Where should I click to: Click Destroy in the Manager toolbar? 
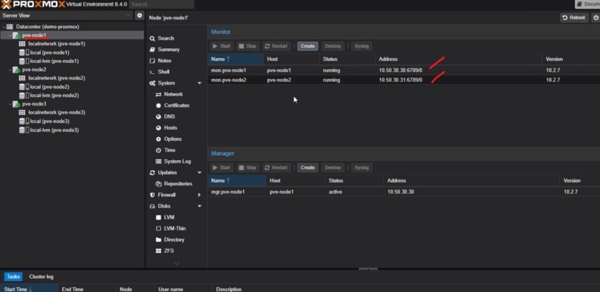[333, 168]
